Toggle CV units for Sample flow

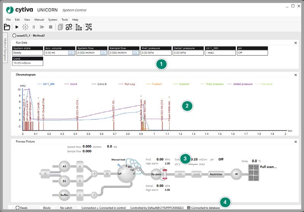coord(135,53)
